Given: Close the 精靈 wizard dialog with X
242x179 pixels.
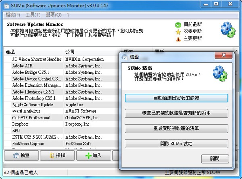Looking at the screenshot, I should point(223,55).
